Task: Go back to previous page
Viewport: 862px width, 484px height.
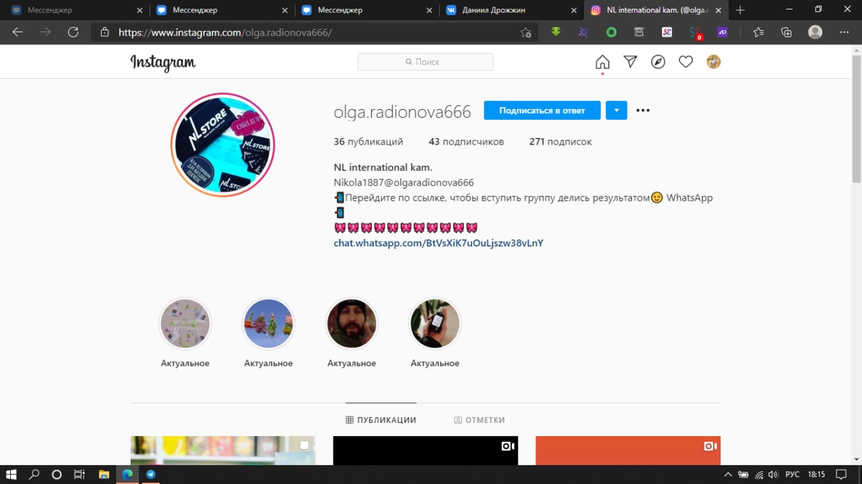Action: [18, 32]
